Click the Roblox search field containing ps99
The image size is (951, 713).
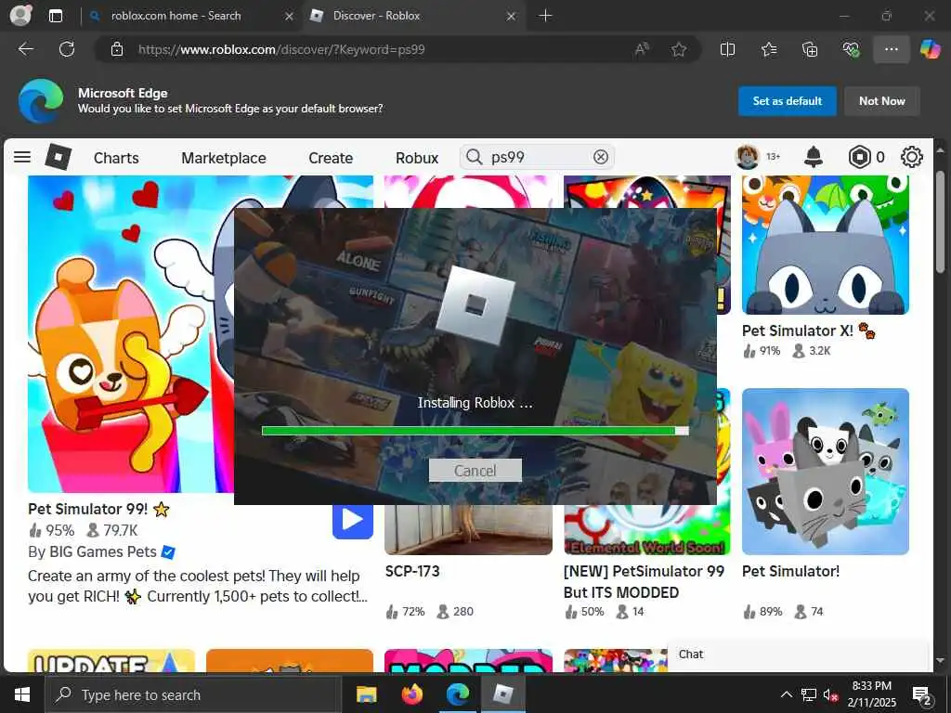tap(537, 157)
